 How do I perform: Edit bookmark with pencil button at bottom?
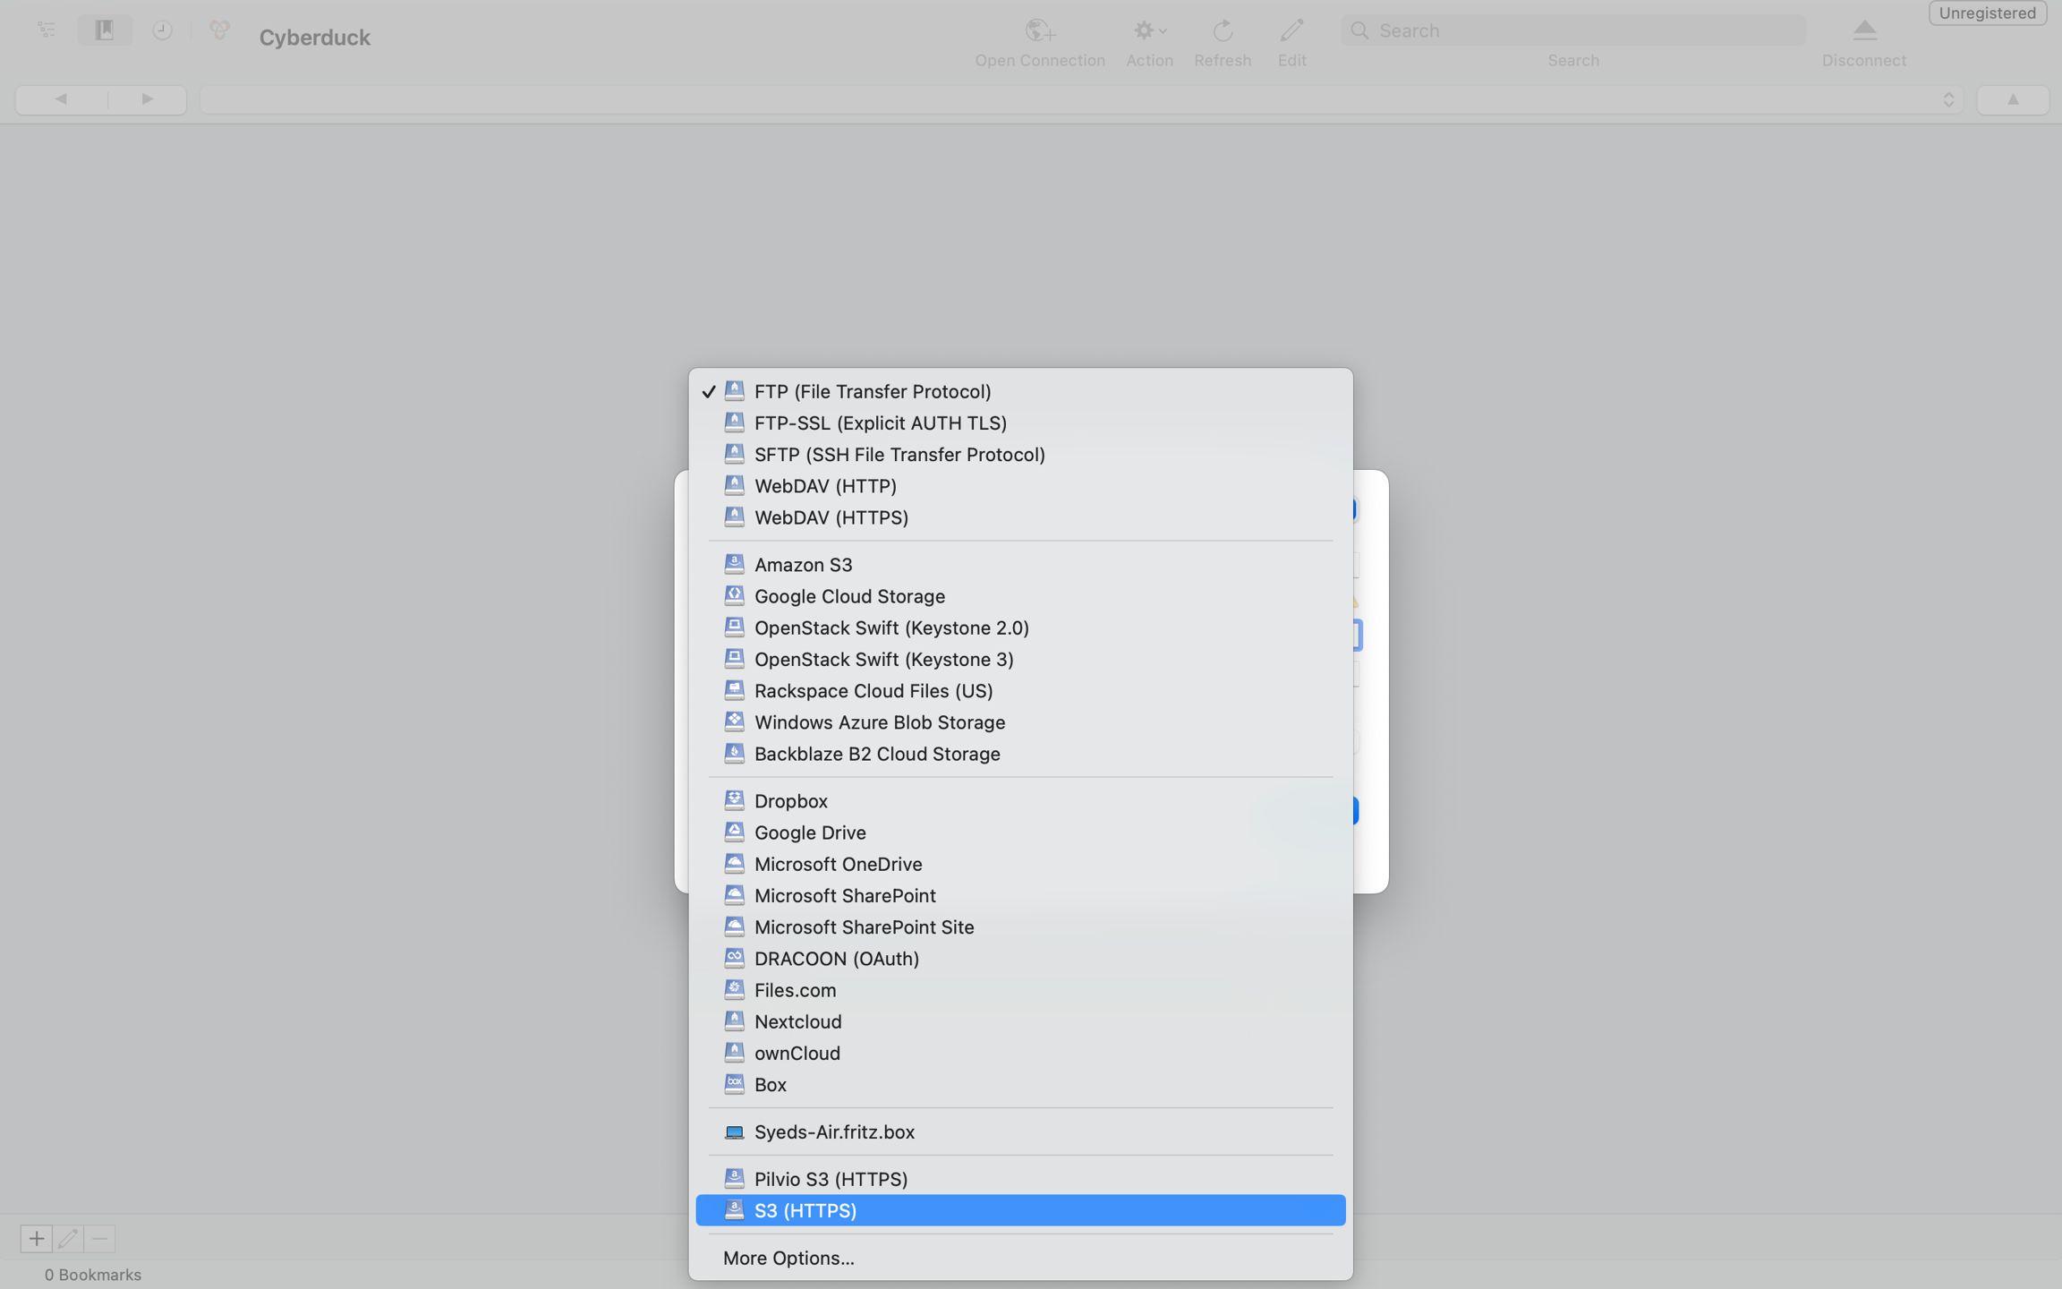coord(68,1239)
